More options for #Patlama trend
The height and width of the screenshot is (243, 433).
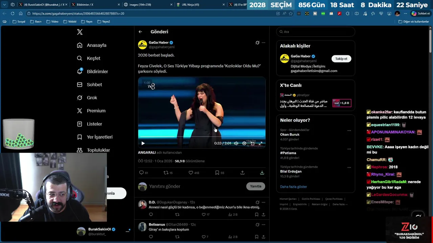[x=349, y=149]
